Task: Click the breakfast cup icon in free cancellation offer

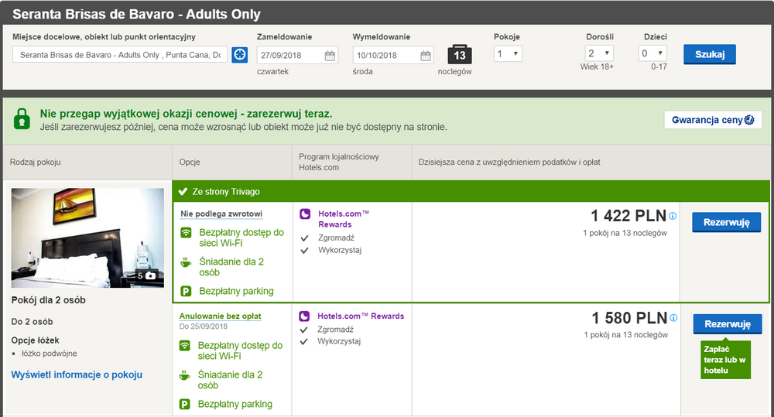Action: tap(185, 375)
